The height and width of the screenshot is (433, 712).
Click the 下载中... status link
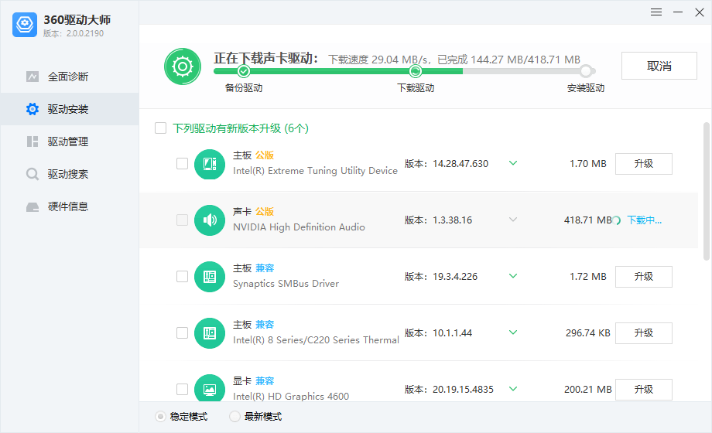(x=645, y=220)
